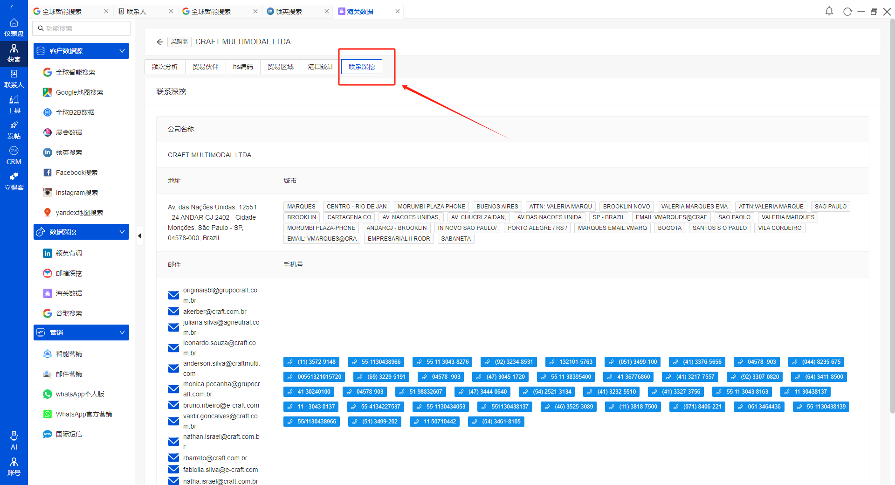Collapse the left panel with arrow handle
This screenshot has height=485, width=895.
(139, 236)
